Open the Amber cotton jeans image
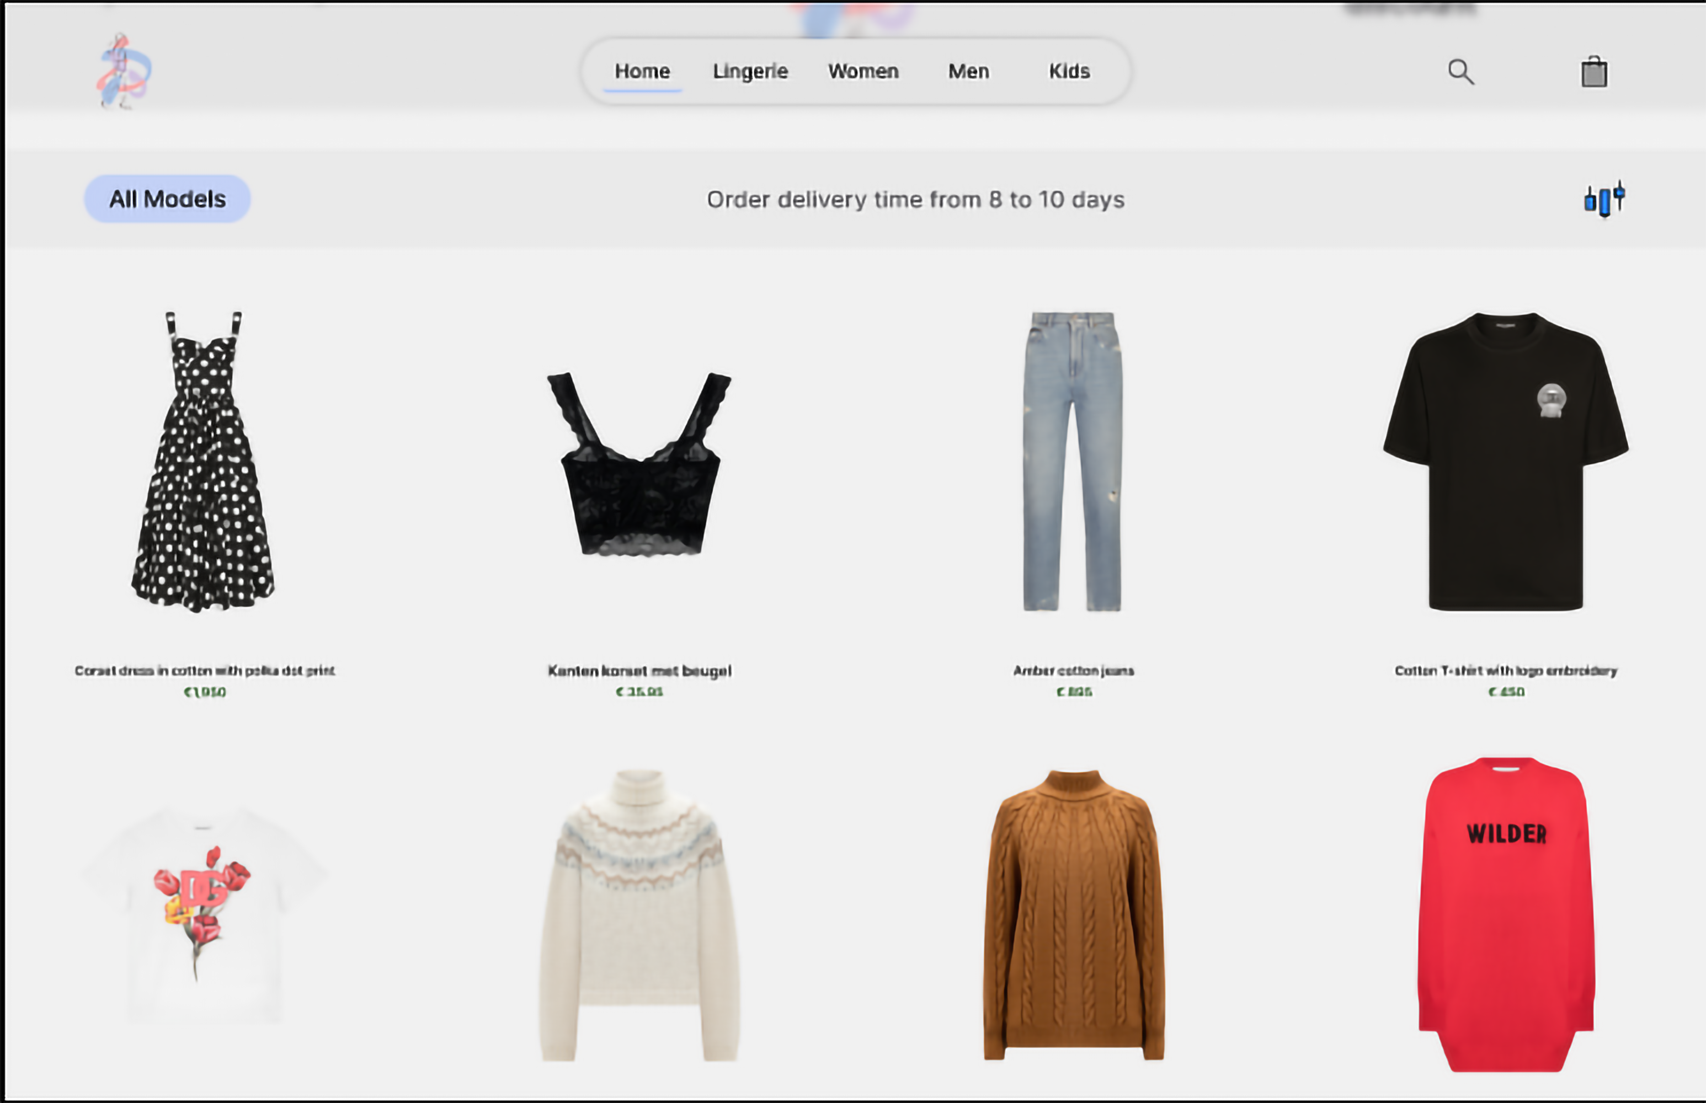 click(1072, 462)
